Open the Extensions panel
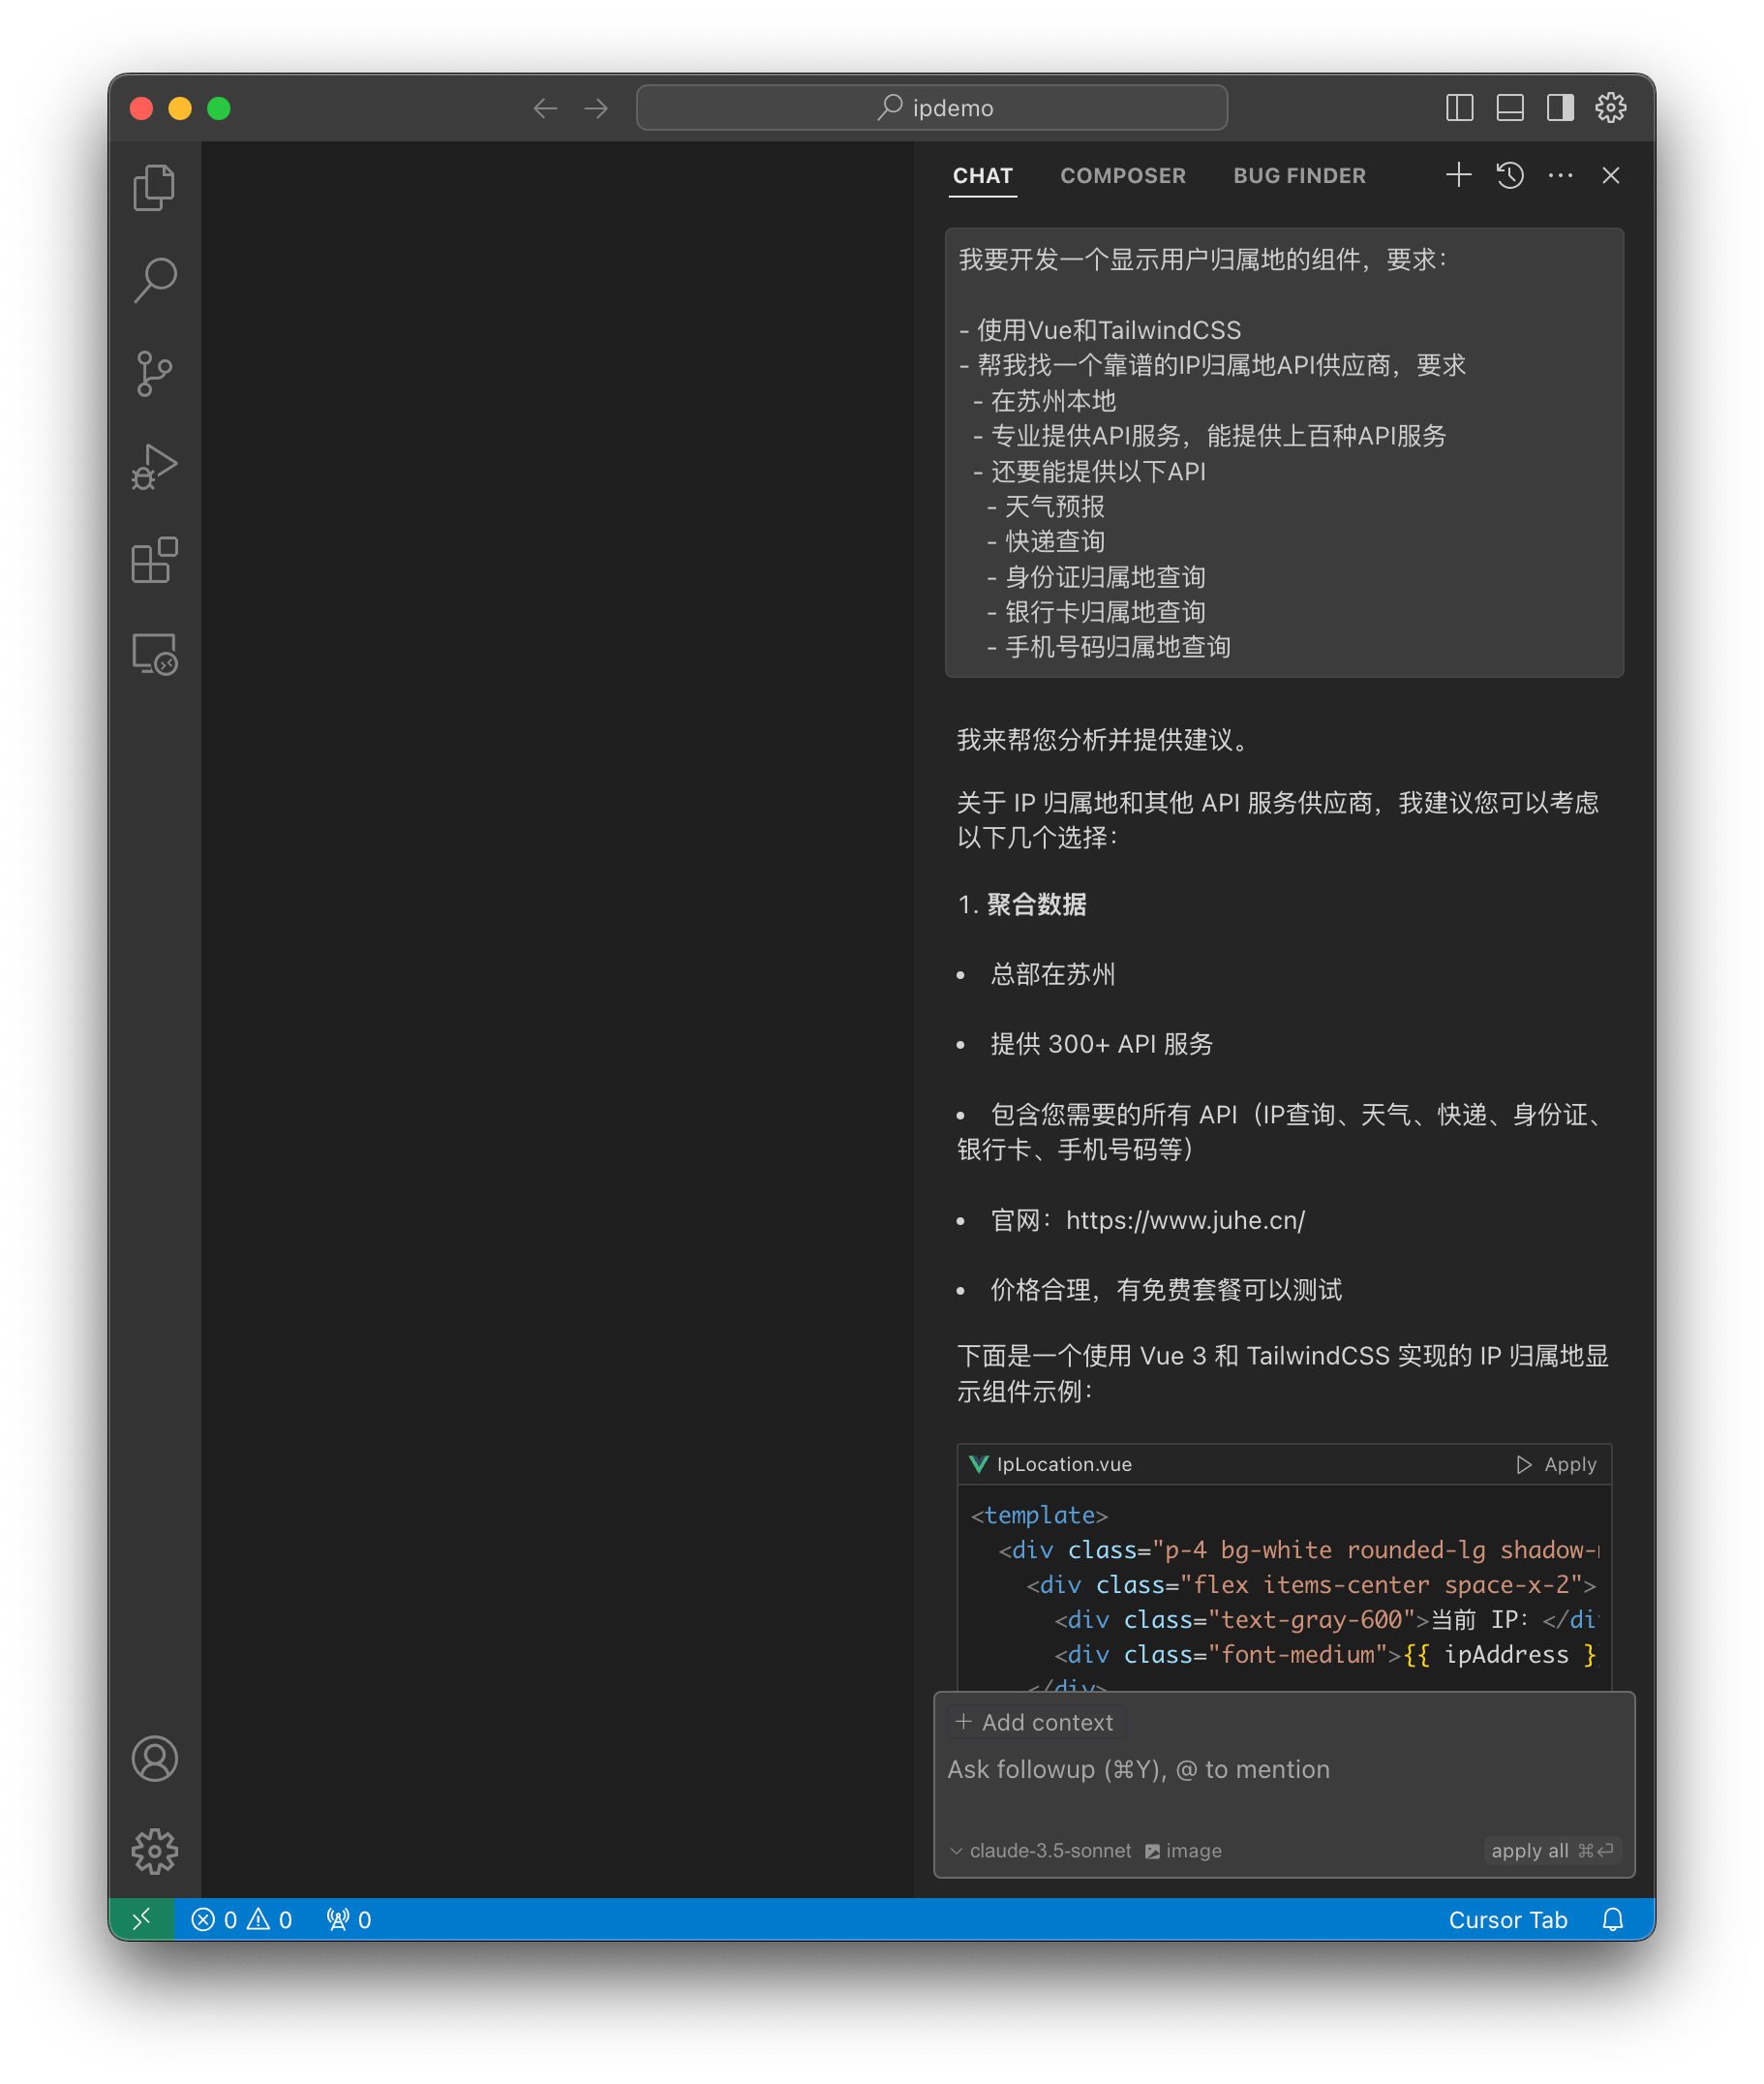The image size is (1764, 2084). (x=154, y=560)
